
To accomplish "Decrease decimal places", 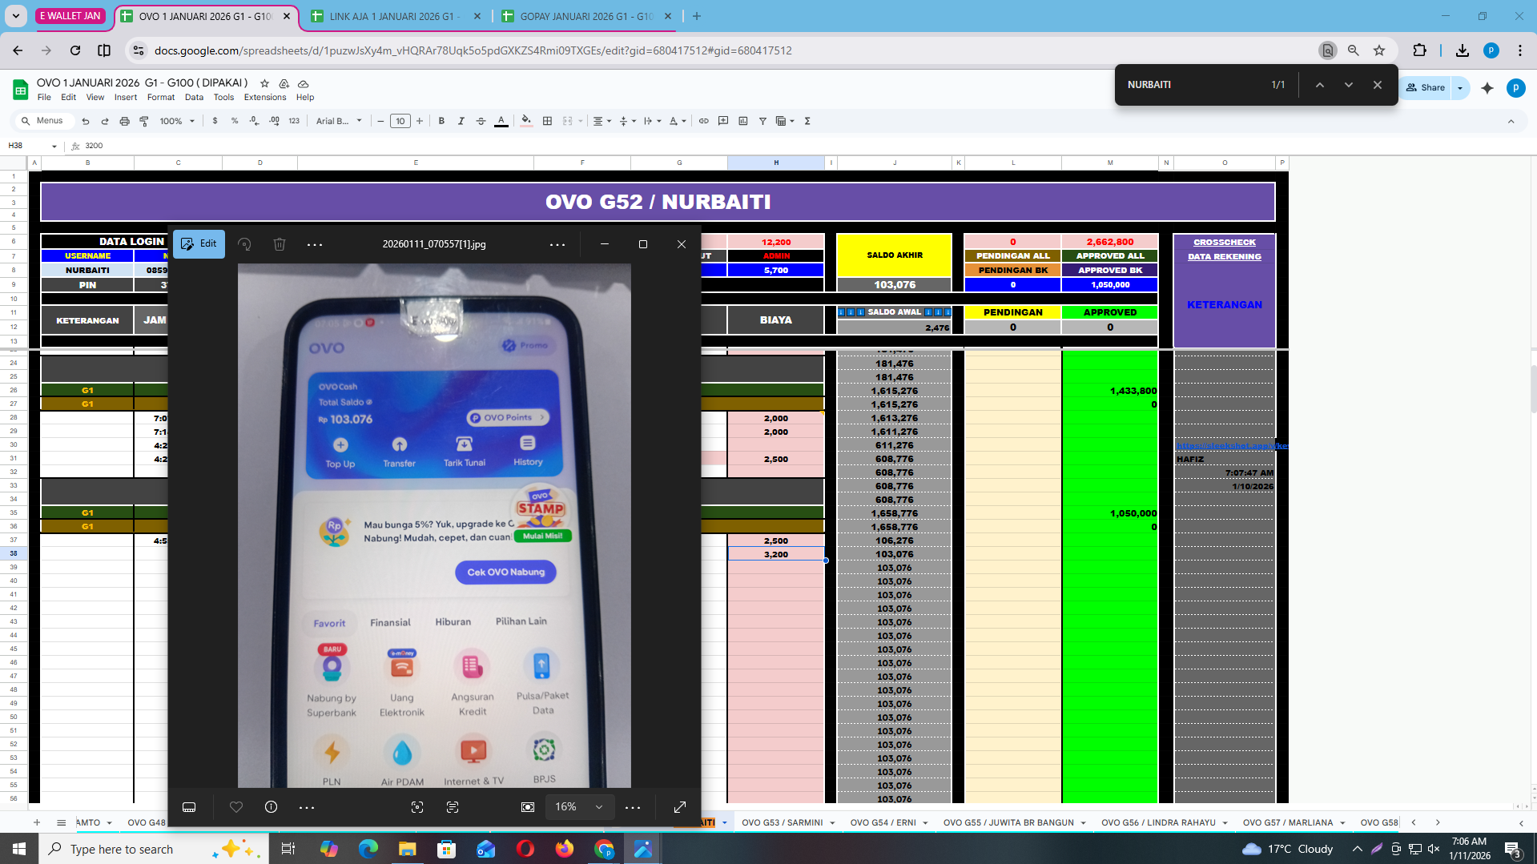I will tap(254, 121).
